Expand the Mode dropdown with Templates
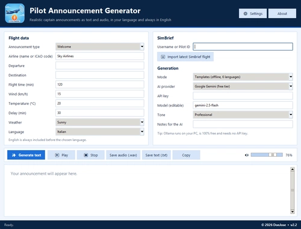 [x=243, y=77]
